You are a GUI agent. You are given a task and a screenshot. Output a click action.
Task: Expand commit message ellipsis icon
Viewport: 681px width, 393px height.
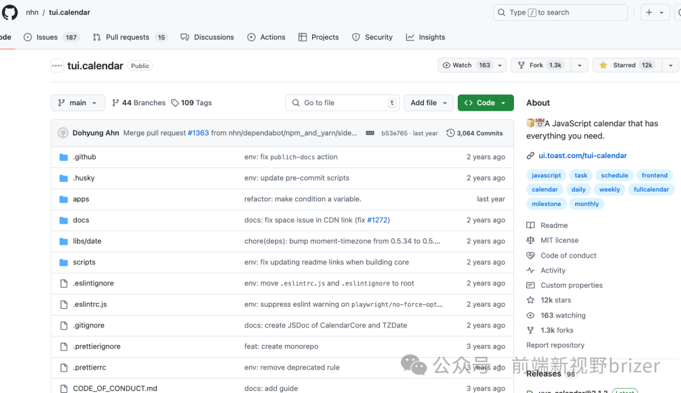point(370,133)
